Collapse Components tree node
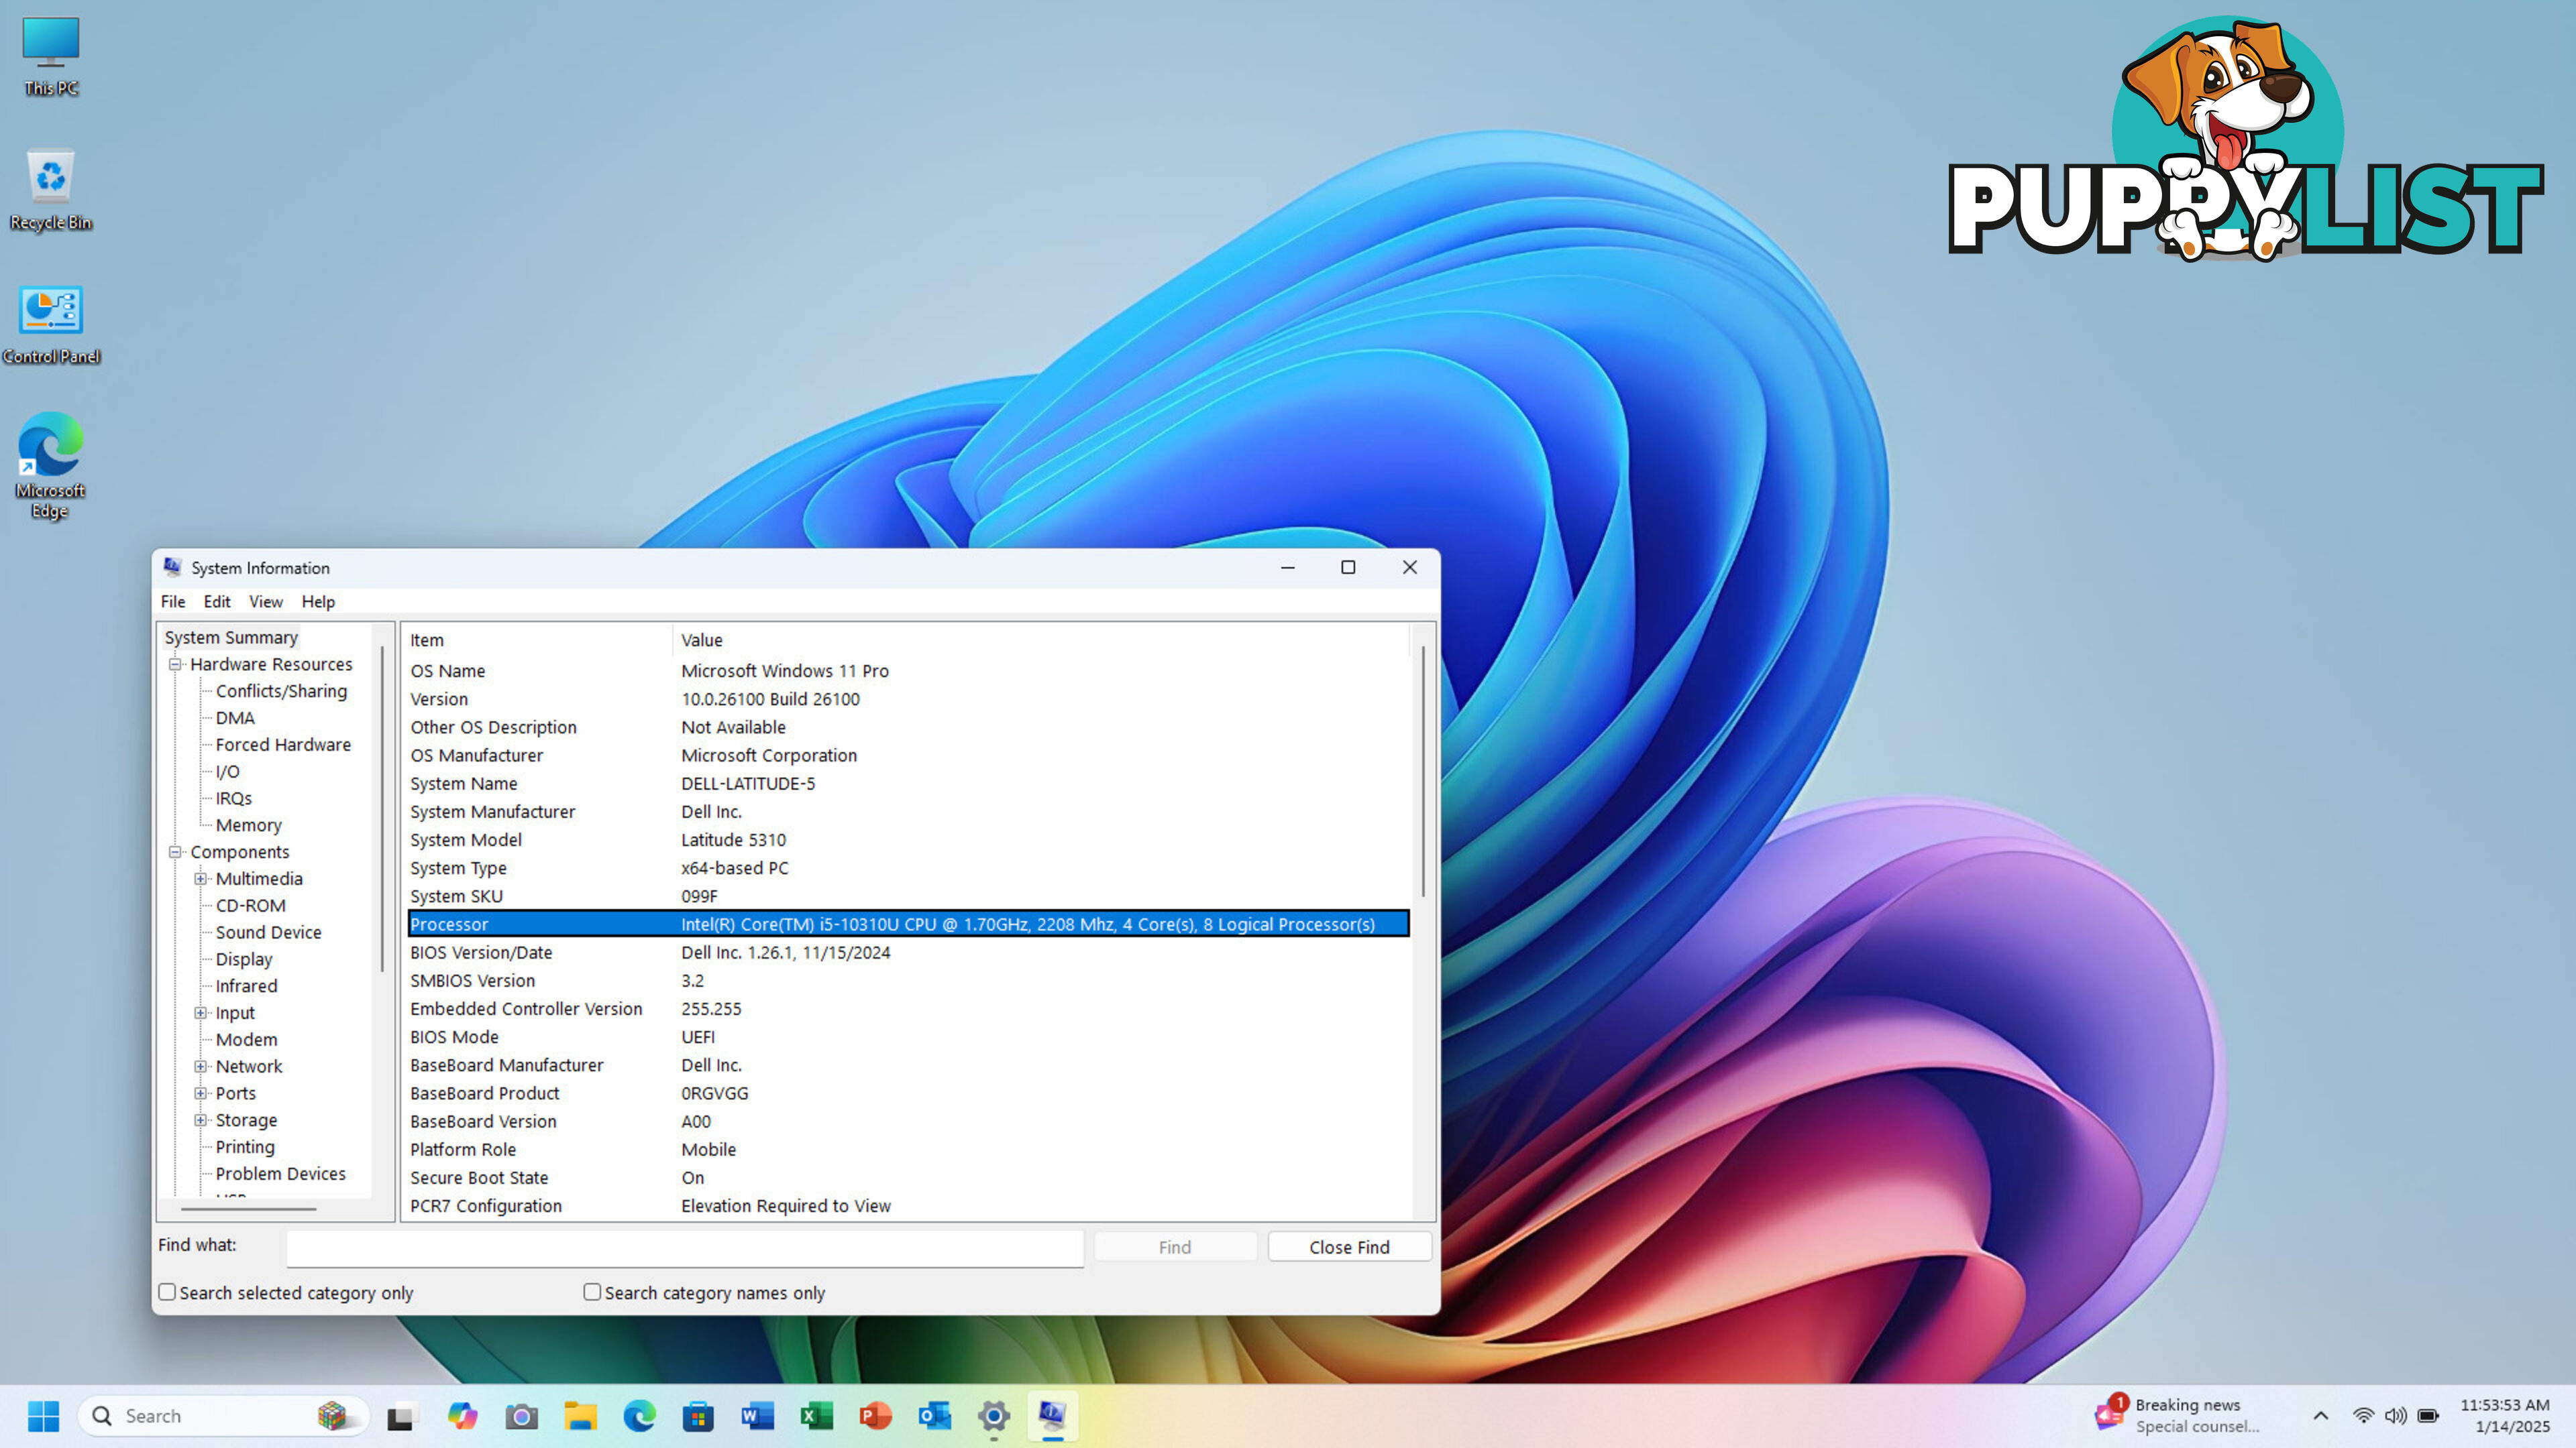The image size is (2576, 1448). click(x=175, y=853)
